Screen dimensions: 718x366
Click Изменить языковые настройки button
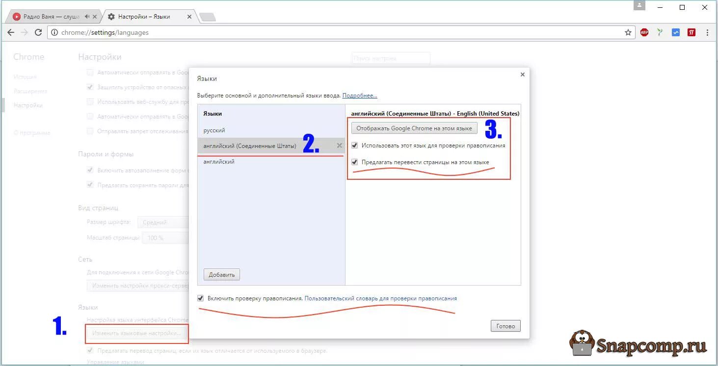136,333
